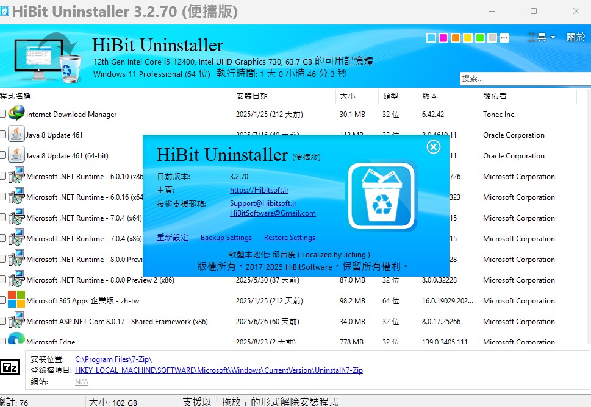Sort by 發佈者 column header

528,96
